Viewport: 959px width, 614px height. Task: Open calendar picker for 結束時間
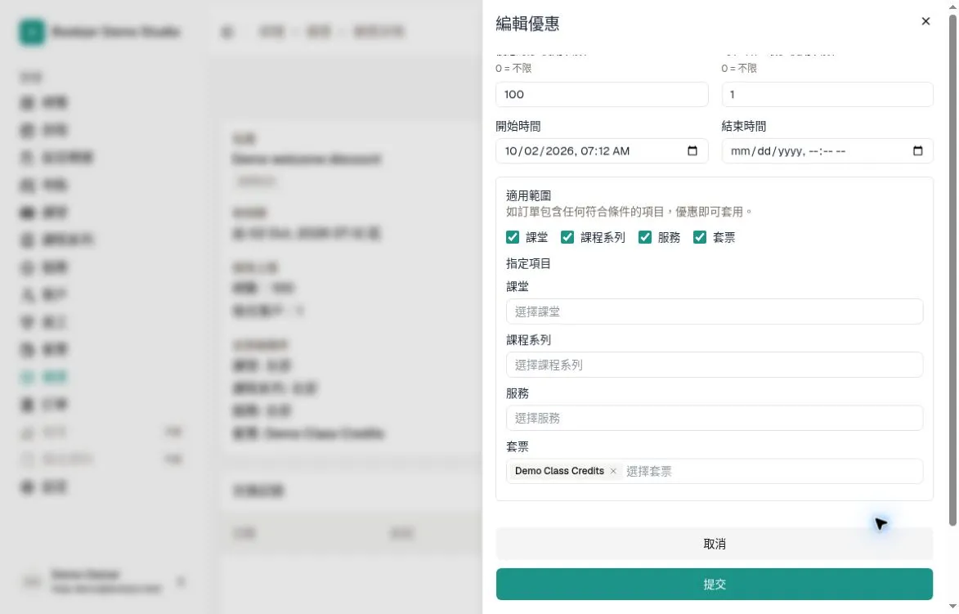917,151
